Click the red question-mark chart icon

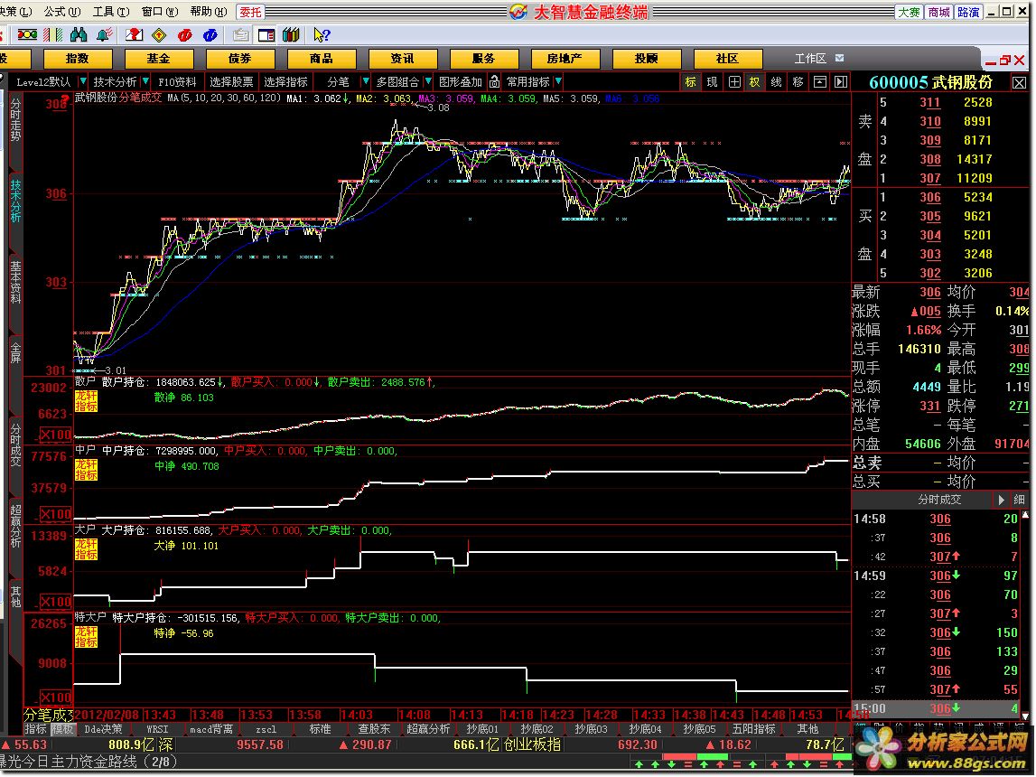(134, 35)
